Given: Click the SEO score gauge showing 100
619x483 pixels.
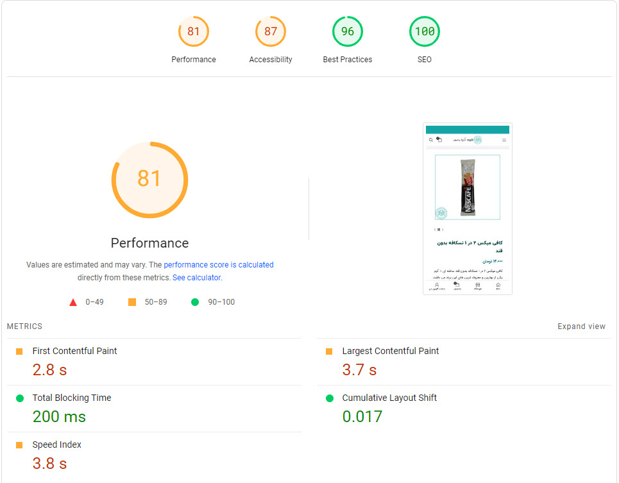Looking at the screenshot, I should tap(425, 31).
